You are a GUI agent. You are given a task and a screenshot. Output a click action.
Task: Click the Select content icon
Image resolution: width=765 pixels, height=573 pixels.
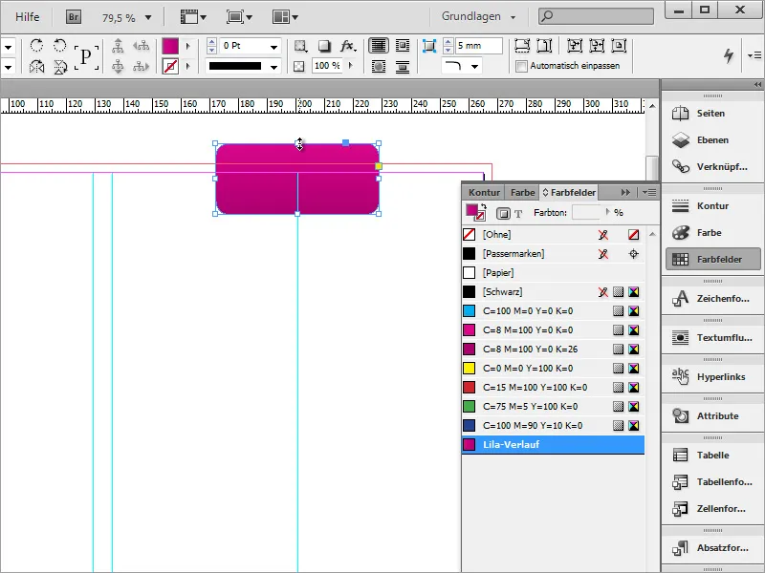(x=118, y=66)
